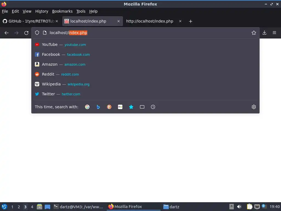Open the file manager launcher in taskbar
281x211 pixels.
click(40, 207)
